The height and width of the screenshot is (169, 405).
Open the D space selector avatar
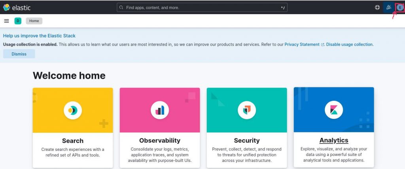coord(18,21)
